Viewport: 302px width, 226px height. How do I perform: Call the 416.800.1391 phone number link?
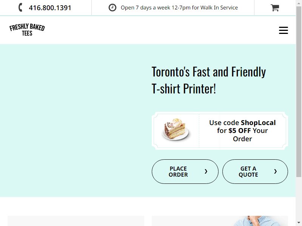coord(50,8)
